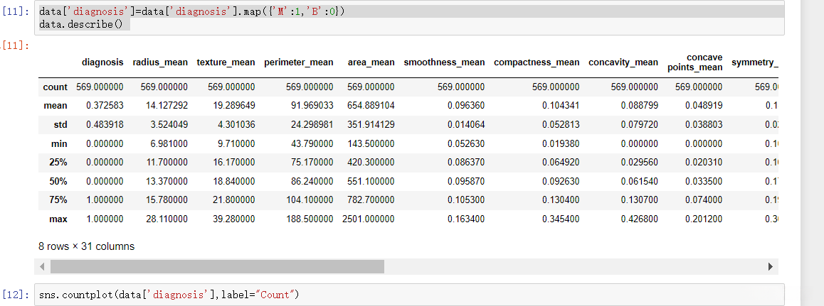The width and height of the screenshot is (824, 306).
Task: Click the concavity_mean column header
Action: [x=623, y=62]
